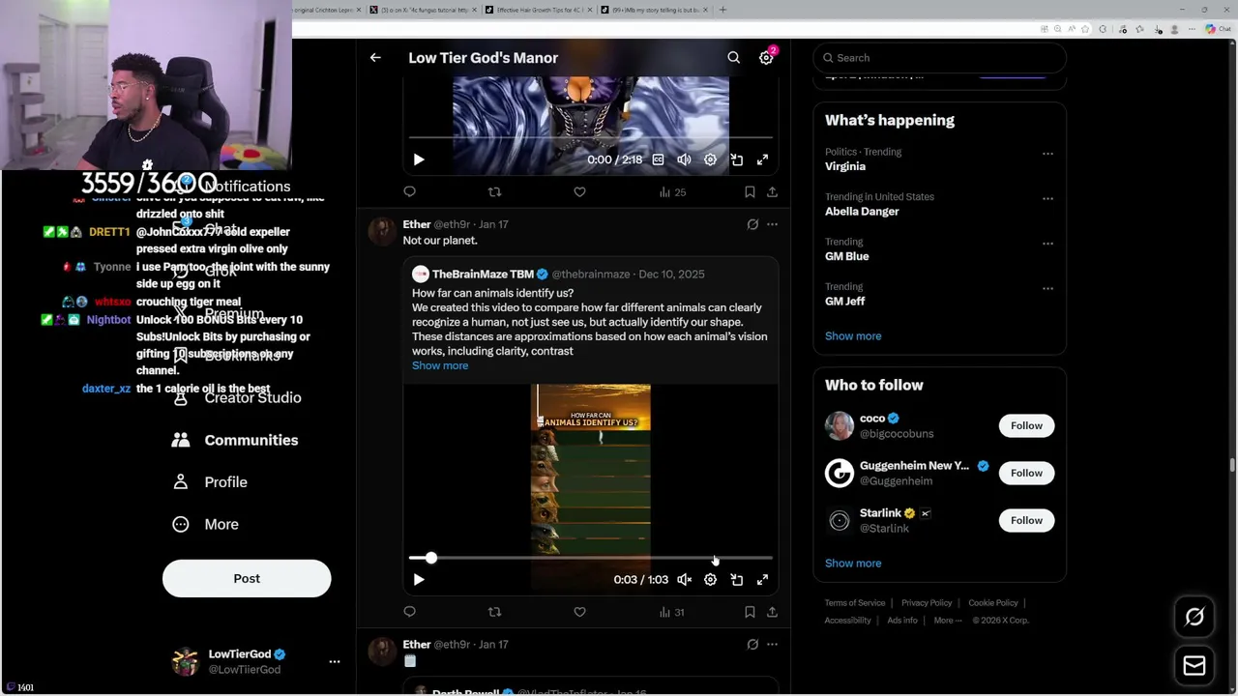Share the top post with 25 views

tap(772, 192)
